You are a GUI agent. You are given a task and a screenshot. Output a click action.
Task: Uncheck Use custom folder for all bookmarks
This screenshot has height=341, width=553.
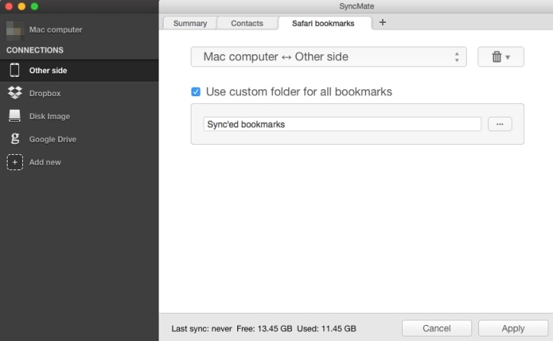pyautogui.click(x=196, y=92)
